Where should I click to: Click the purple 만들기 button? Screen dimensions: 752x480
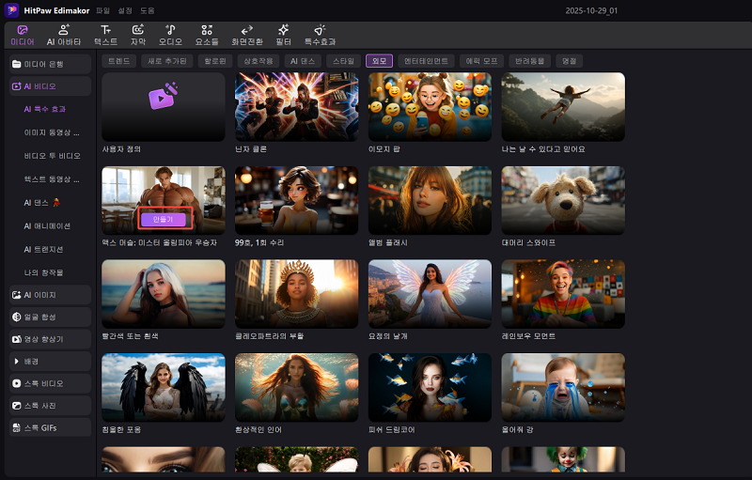point(164,219)
